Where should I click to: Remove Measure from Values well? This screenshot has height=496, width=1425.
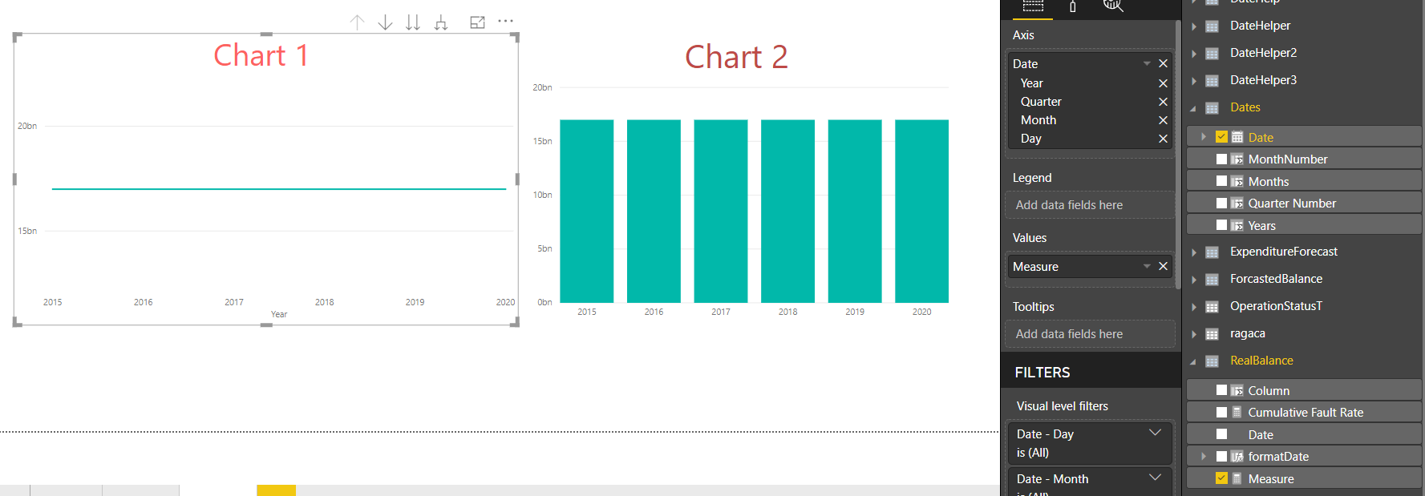pyautogui.click(x=1163, y=266)
